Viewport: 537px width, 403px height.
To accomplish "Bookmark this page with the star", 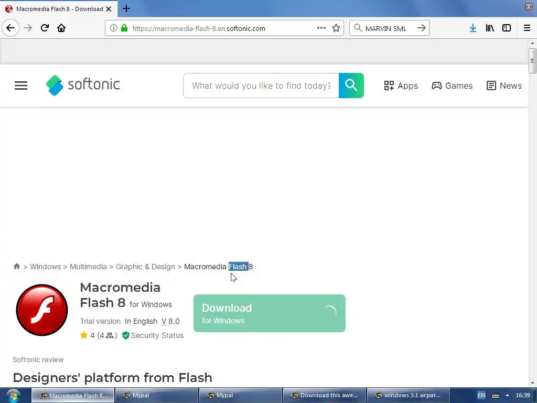I will coord(336,28).
